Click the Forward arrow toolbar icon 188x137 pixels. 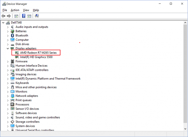click(9, 16)
